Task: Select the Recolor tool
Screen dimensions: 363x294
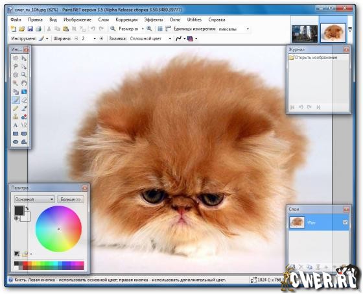Action: (24, 117)
